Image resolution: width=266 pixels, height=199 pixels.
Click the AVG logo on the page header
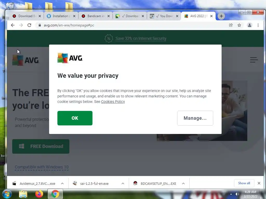tap(26, 60)
